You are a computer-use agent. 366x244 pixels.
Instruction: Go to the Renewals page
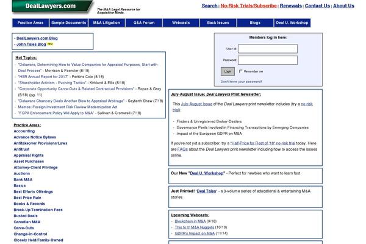tap(290, 6)
